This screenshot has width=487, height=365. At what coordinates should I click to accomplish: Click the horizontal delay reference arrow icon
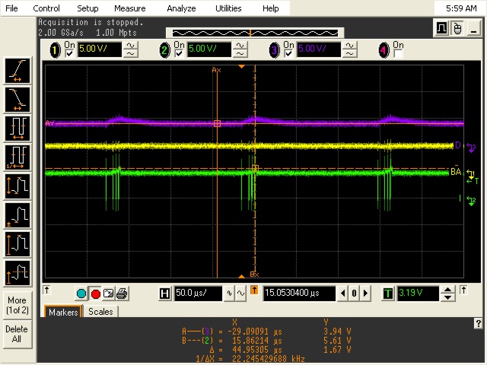[x=254, y=290]
